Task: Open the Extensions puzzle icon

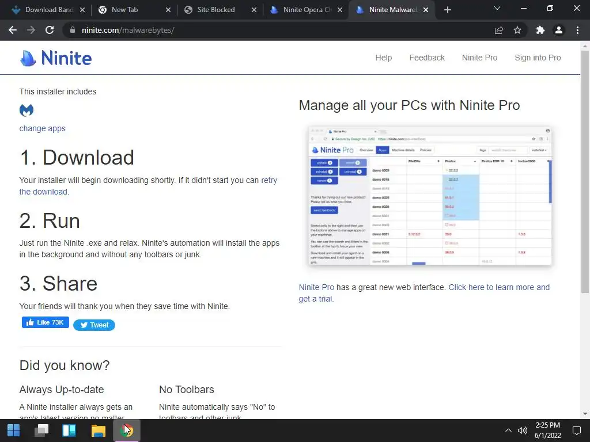Action: pyautogui.click(x=540, y=30)
